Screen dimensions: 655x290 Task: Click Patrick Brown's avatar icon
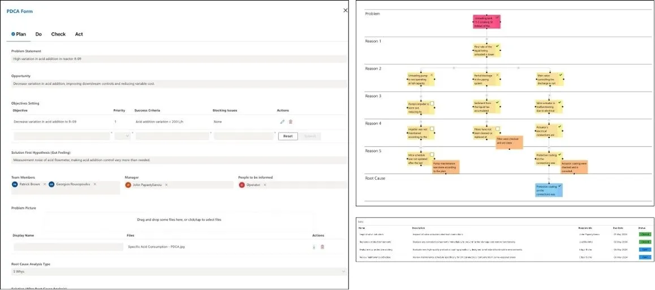[15, 184]
